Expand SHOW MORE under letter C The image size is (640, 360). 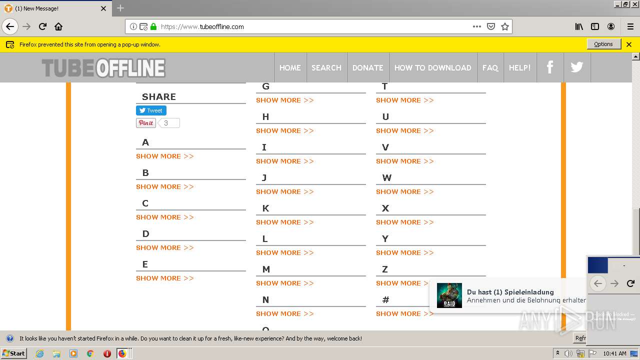tap(165, 217)
